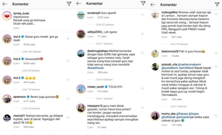The height and width of the screenshot is (135, 222).
Task: Open direct share icon in right panel
Action: pyautogui.click(x=217, y=5)
